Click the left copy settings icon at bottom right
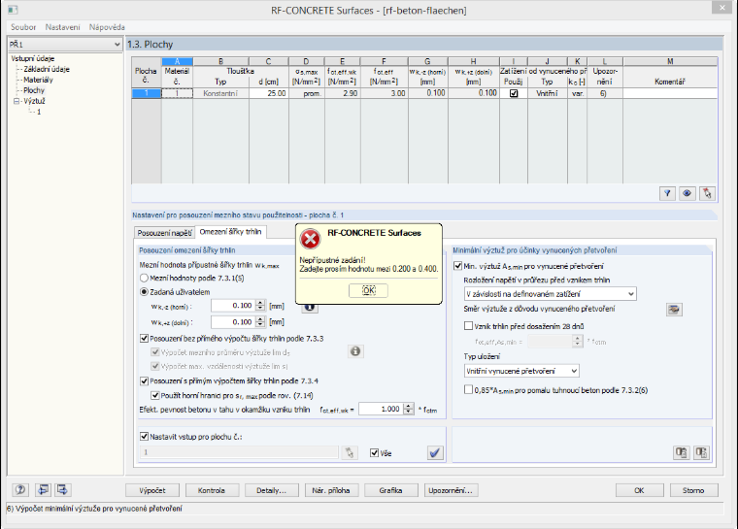The width and height of the screenshot is (738, 529). coord(681,452)
